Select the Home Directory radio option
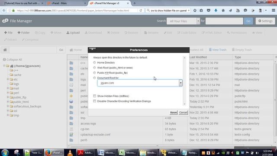 coord(94,62)
